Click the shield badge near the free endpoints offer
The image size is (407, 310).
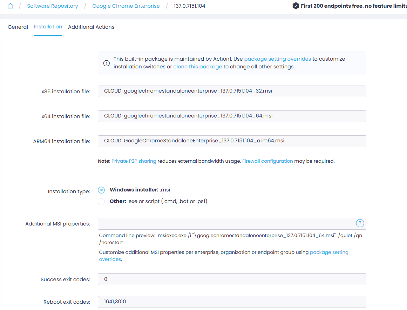pos(296,6)
